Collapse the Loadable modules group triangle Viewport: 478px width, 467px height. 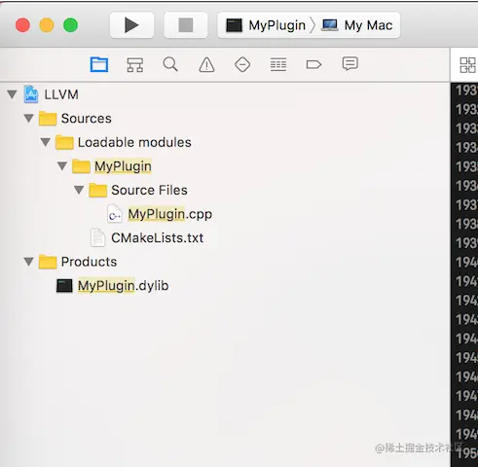(46, 142)
